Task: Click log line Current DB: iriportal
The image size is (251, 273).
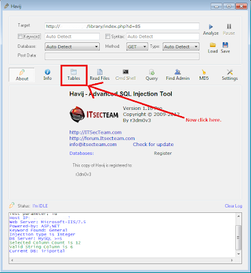Action: [x=37, y=251]
